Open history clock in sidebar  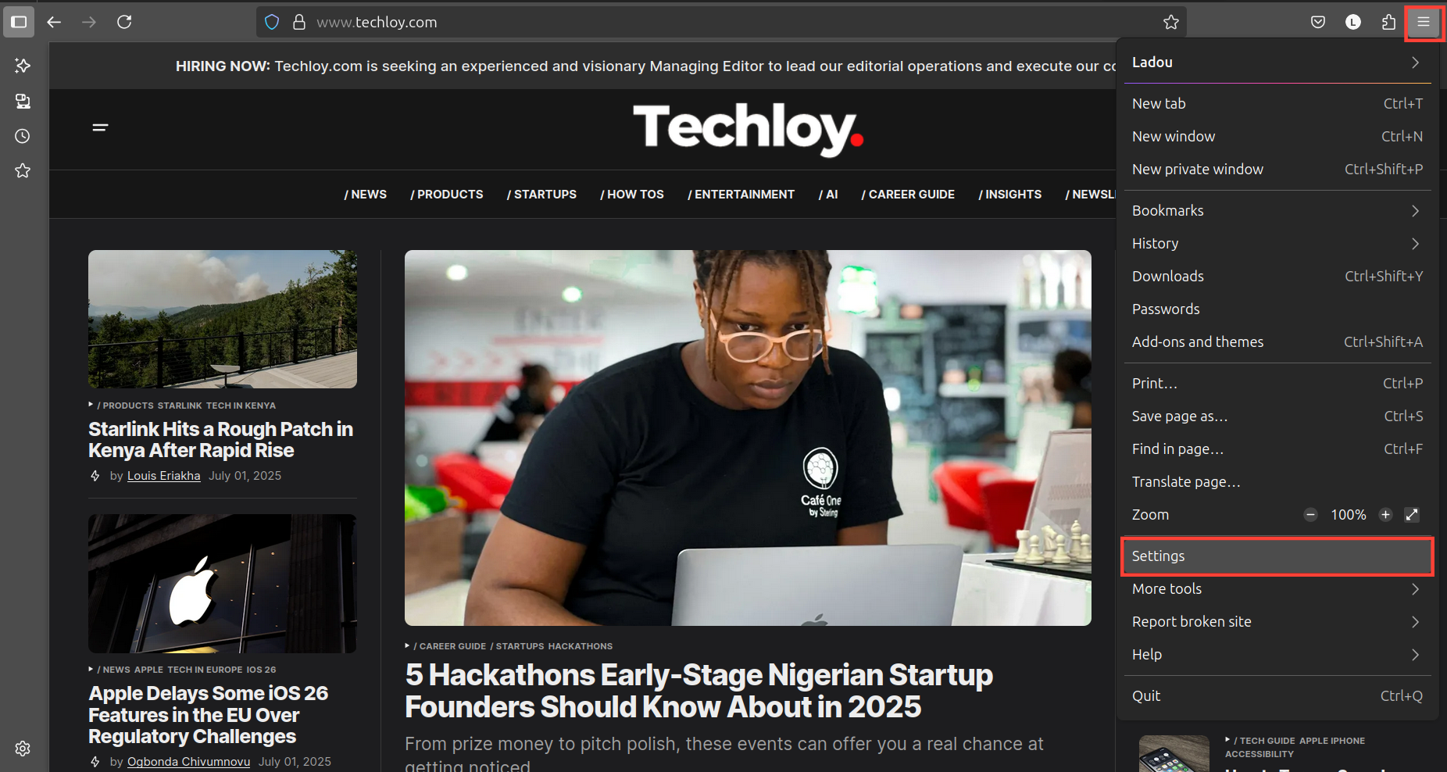coord(23,136)
